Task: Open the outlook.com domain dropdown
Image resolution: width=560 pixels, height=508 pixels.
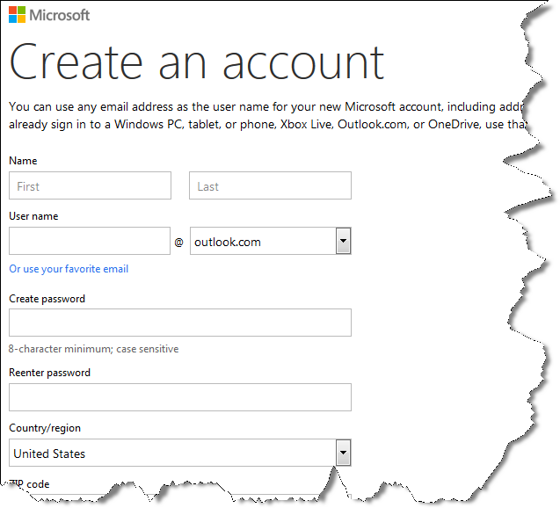Action: (271, 241)
